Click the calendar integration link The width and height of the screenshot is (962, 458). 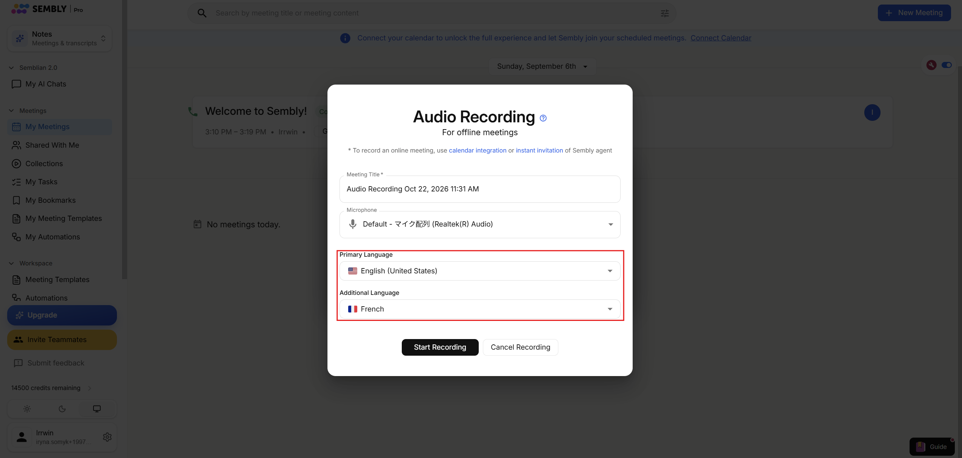478,150
